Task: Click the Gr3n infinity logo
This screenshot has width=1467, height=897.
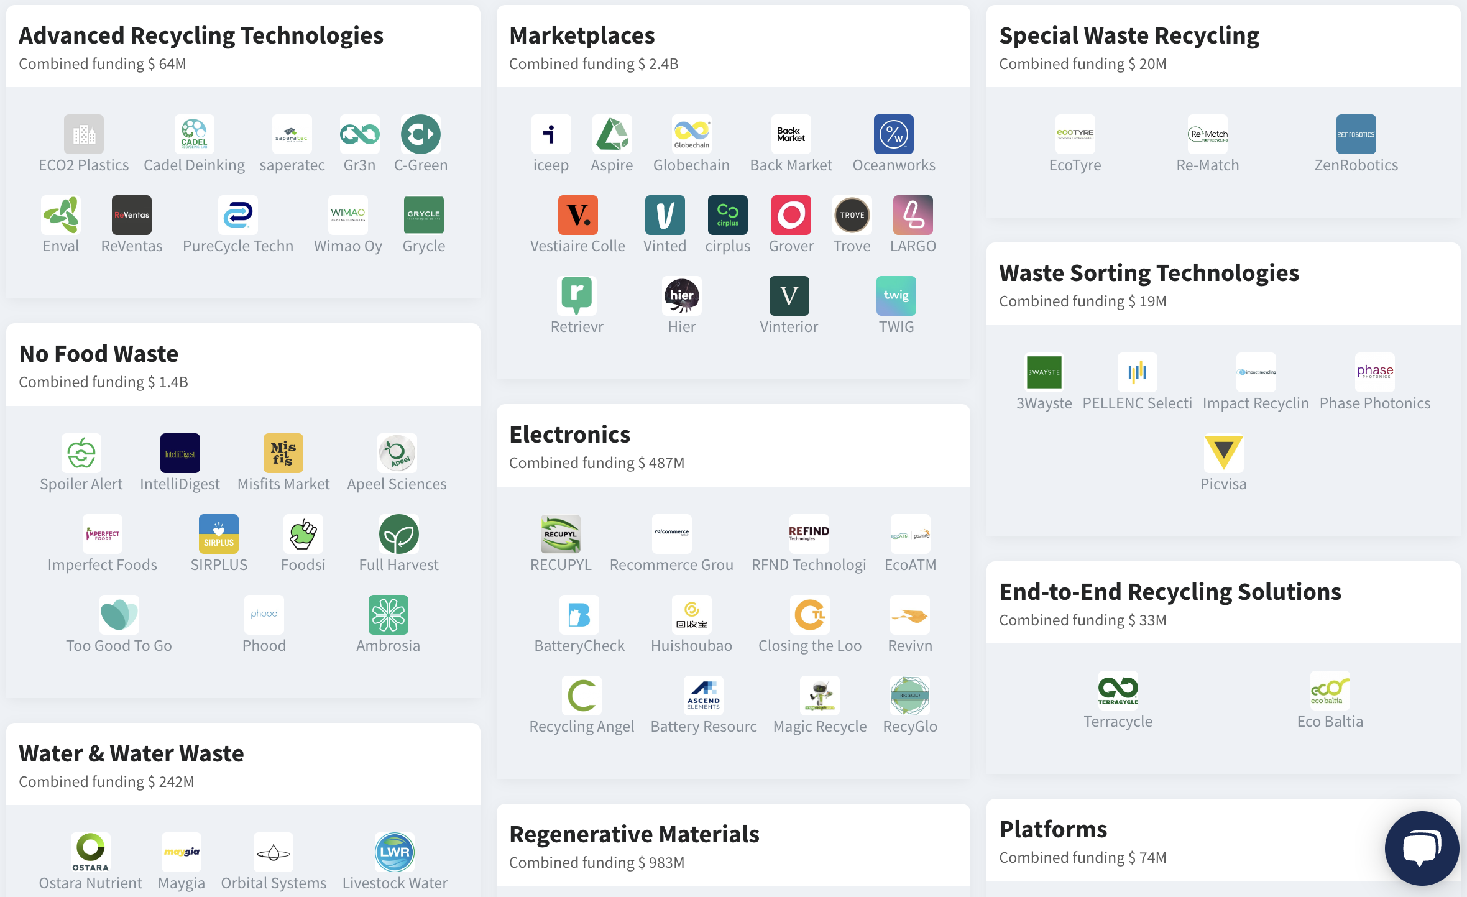Action: (359, 134)
